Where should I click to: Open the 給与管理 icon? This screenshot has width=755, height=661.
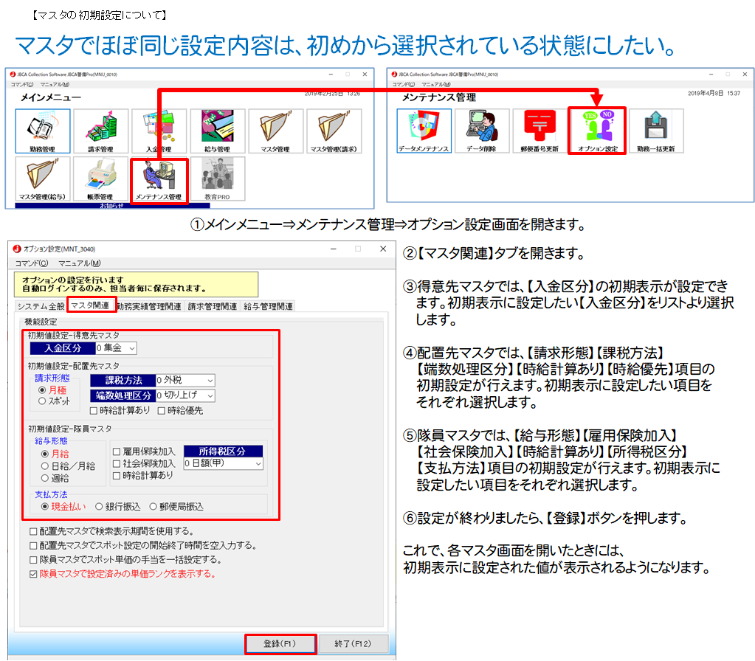point(218,131)
